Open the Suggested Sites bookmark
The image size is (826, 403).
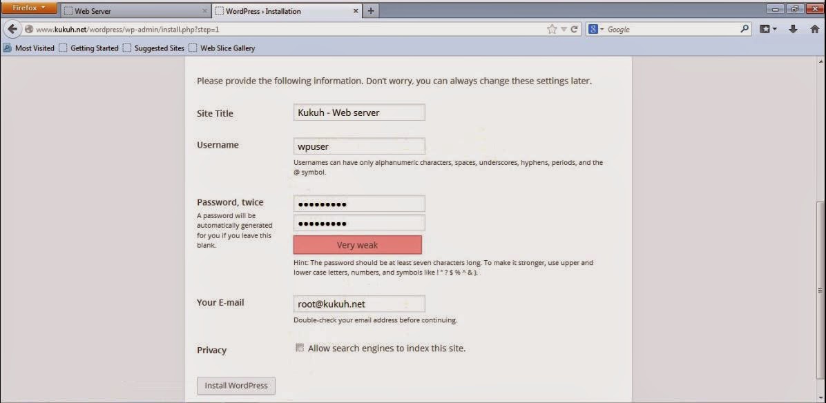153,48
